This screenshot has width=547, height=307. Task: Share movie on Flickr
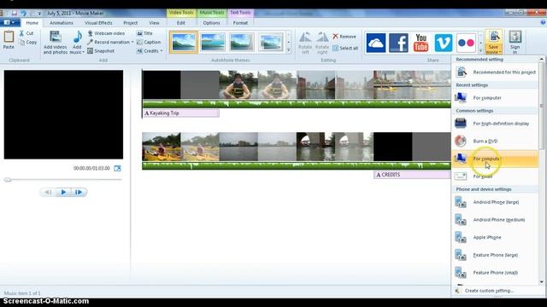pyautogui.click(x=466, y=43)
